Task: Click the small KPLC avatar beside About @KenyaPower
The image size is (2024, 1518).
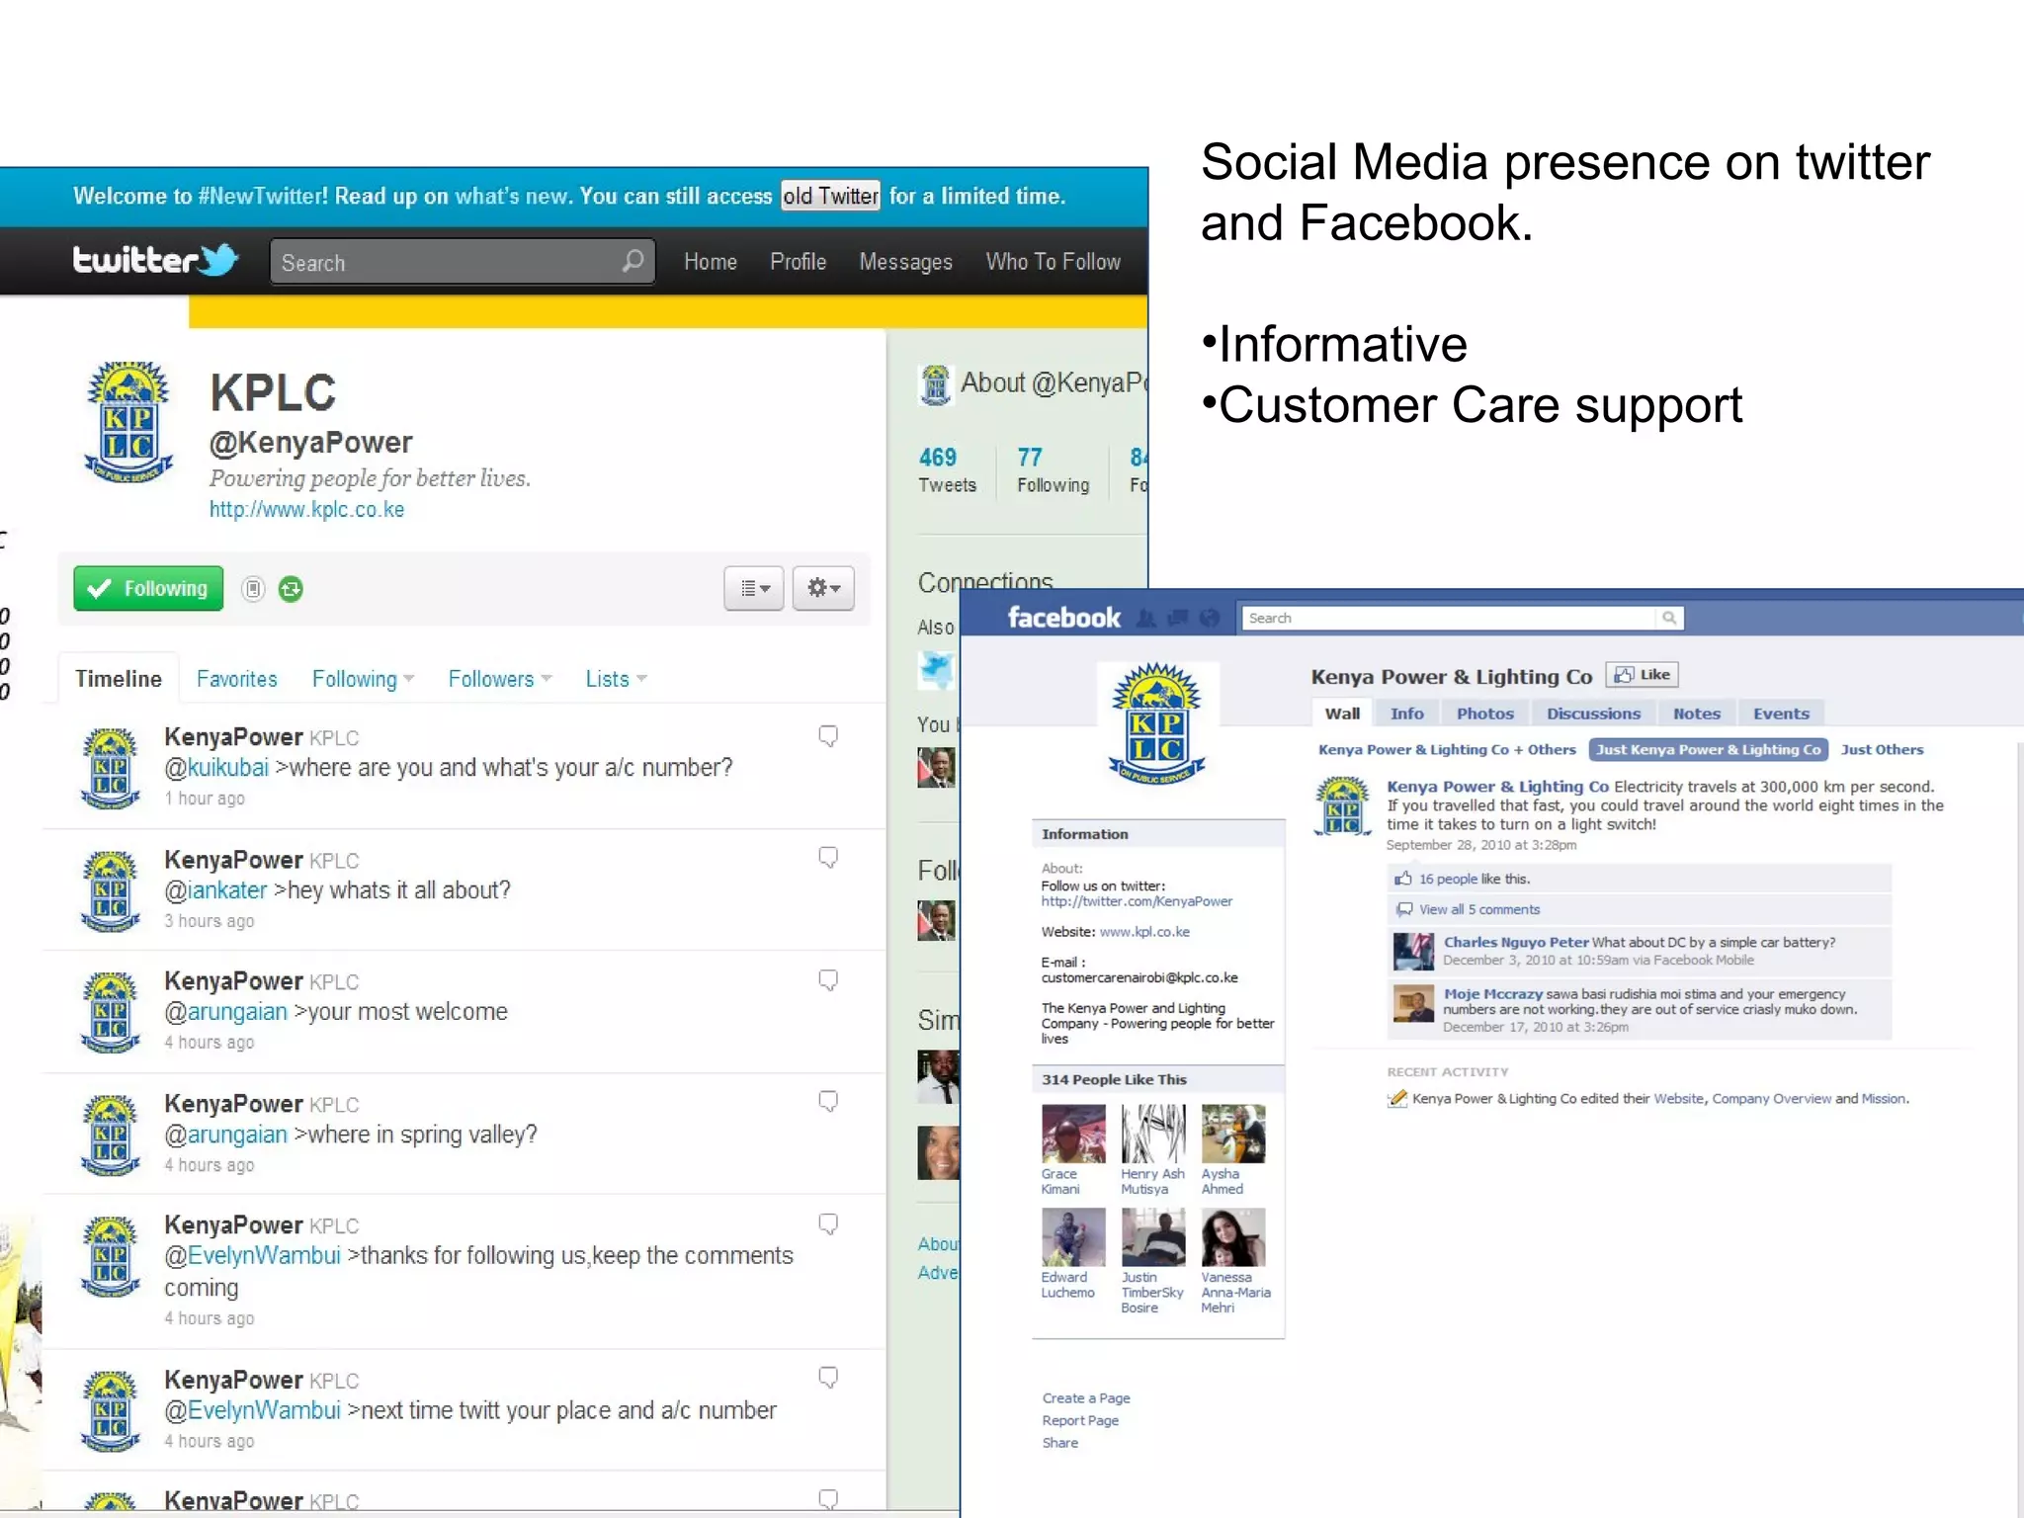Action: coord(935,384)
